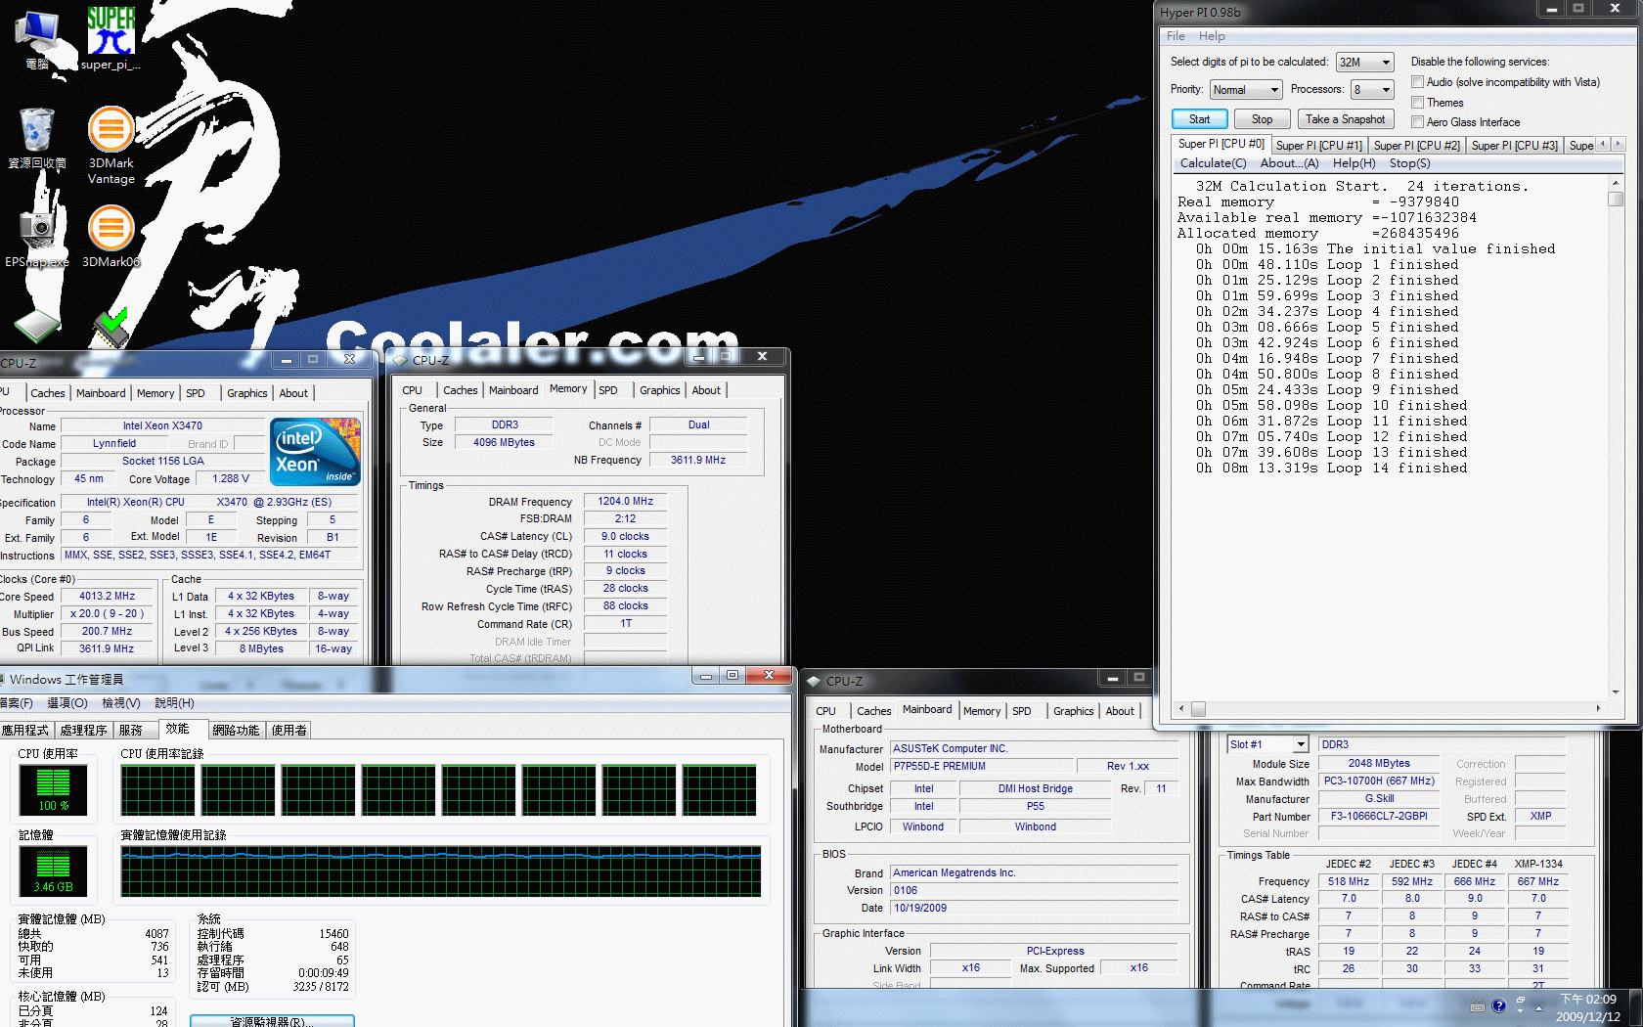The width and height of the screenshot is (1643, 1027).
Task: Open SPD tab in CPU-Z Memory window
Action: point(607,390)
